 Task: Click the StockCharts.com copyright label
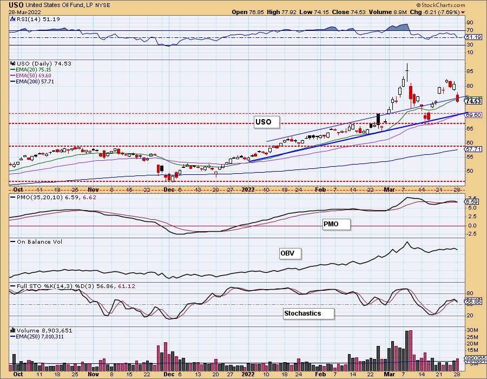click(440, 5)
